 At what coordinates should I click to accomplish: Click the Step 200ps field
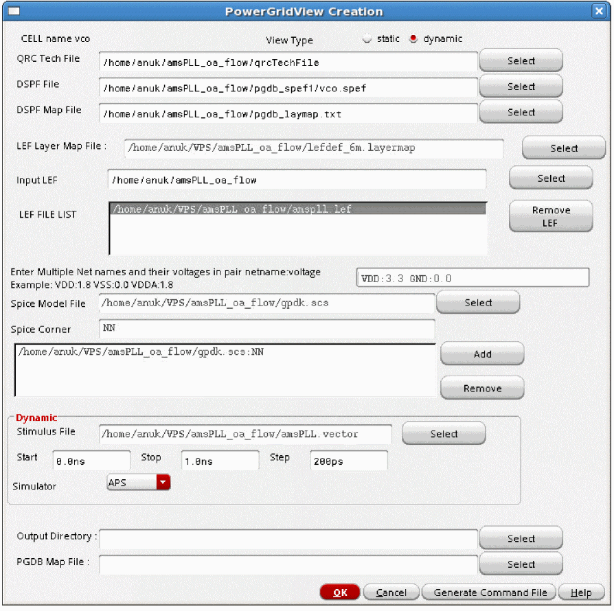pos(348,460)
